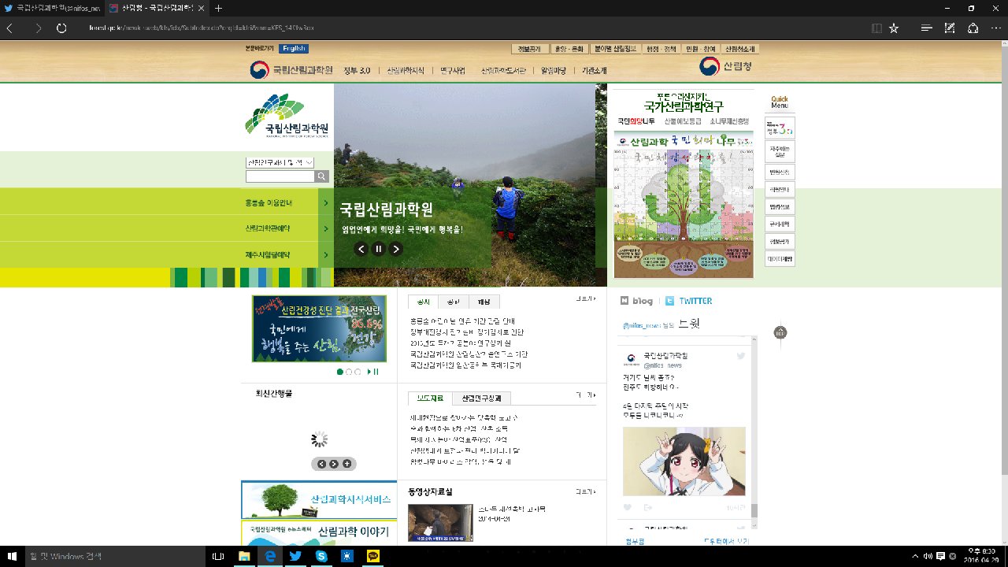
Task: Refresh the page in the browser
Action: click(61, 28)
